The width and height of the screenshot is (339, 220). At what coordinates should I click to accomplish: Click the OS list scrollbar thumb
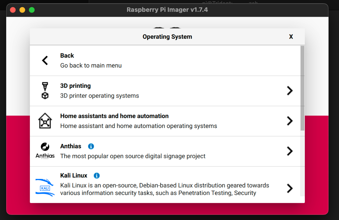302,88
